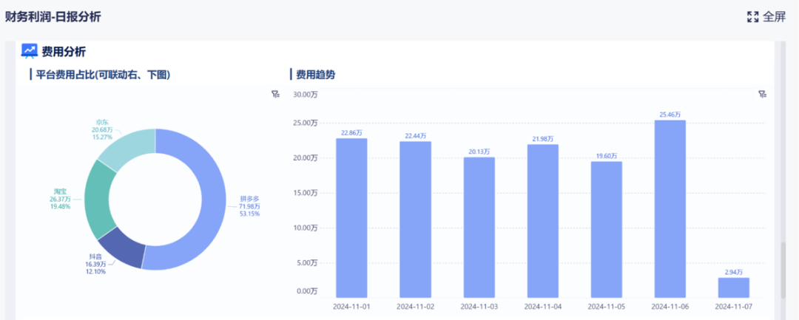Image resolution: width=799 pixels, height=320 pixels.
Task: Open the bar chart filter icon
Action: click(x=762, y=94)
